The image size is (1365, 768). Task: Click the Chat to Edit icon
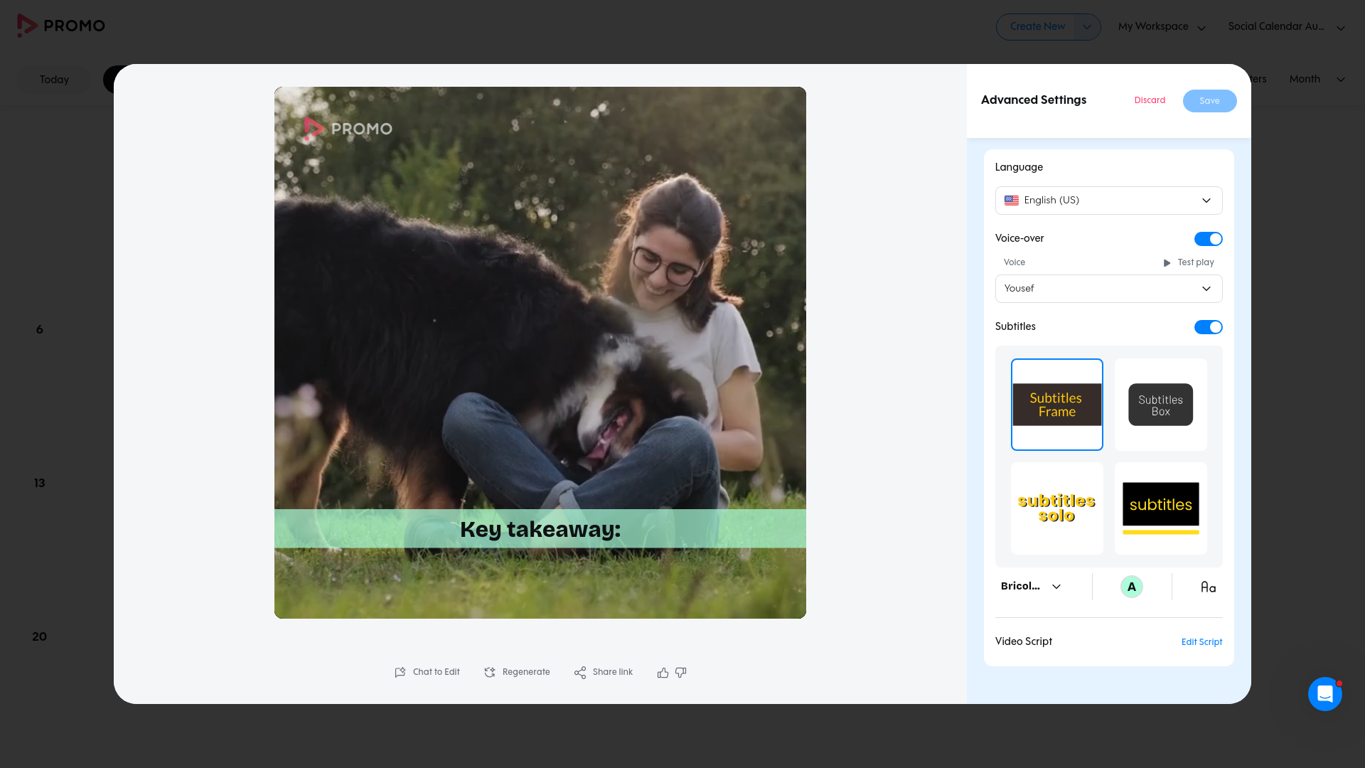tap(400, 672)
